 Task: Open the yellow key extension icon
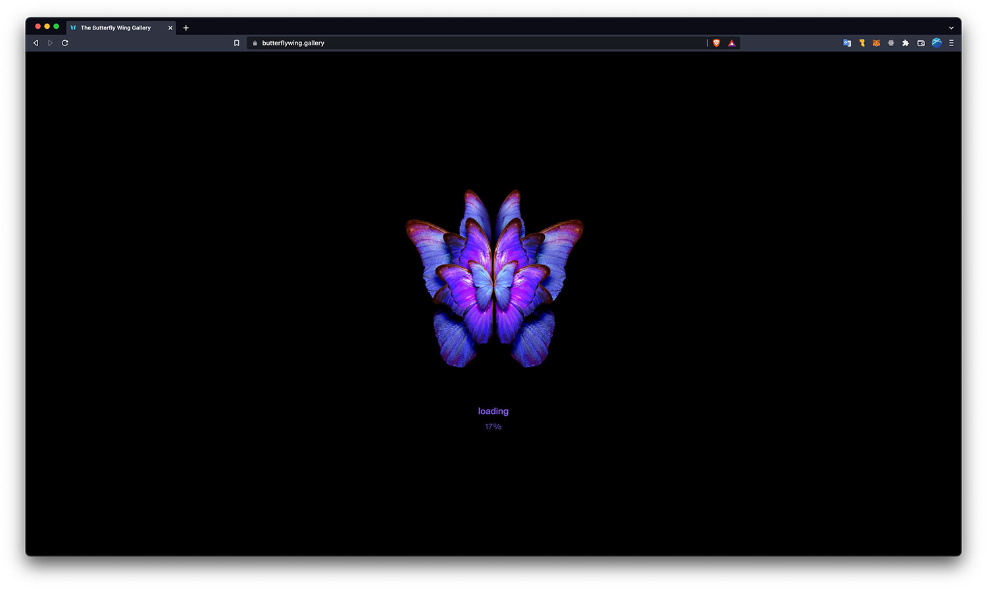coord(862,43)
